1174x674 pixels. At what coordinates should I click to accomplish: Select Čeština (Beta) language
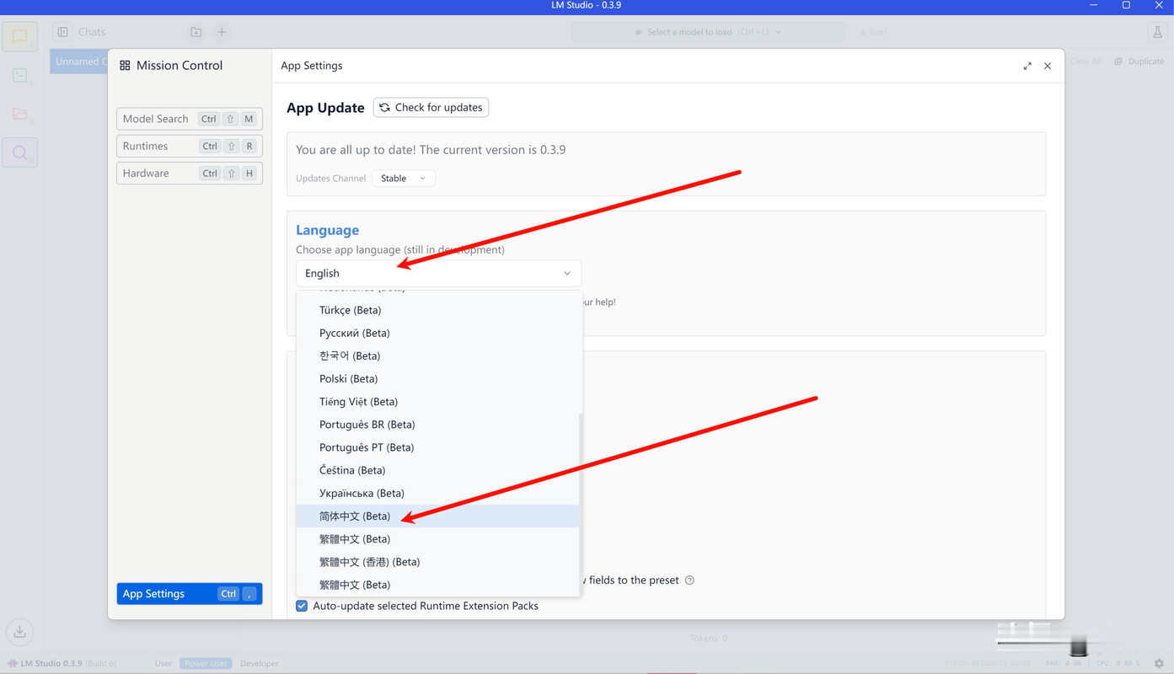[x=437, y=470]
